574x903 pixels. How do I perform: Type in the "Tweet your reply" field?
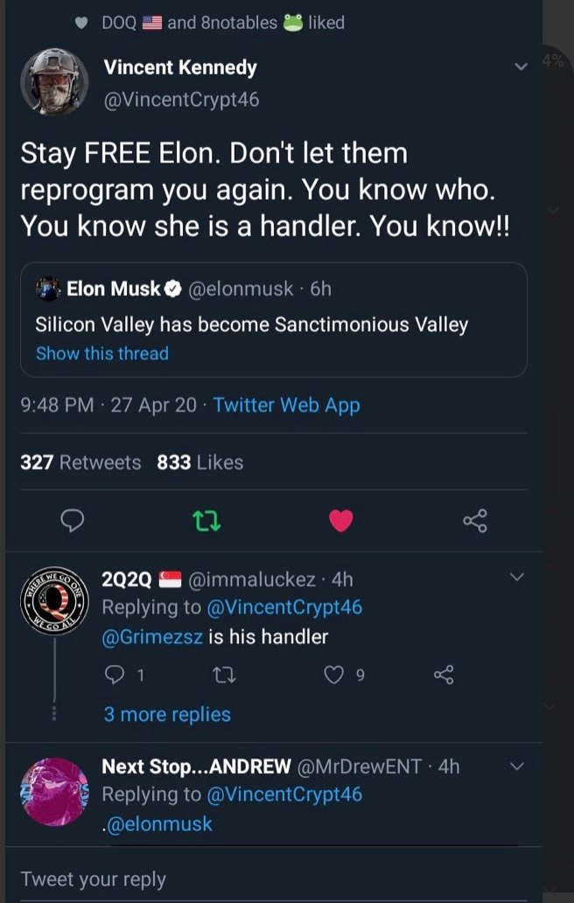click(262, 878)
